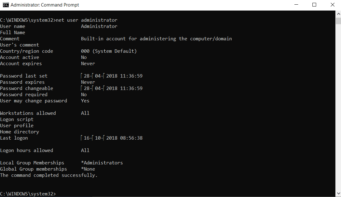
Task: Click the 'Last logon' date entry
Action: [112, 138]
